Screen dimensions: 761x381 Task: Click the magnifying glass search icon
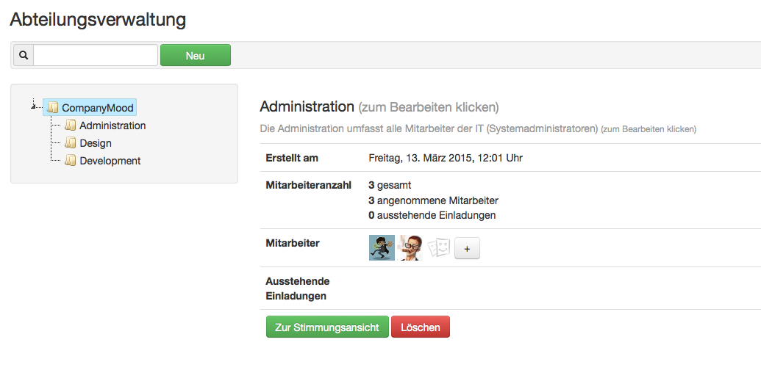coord(23,55)
